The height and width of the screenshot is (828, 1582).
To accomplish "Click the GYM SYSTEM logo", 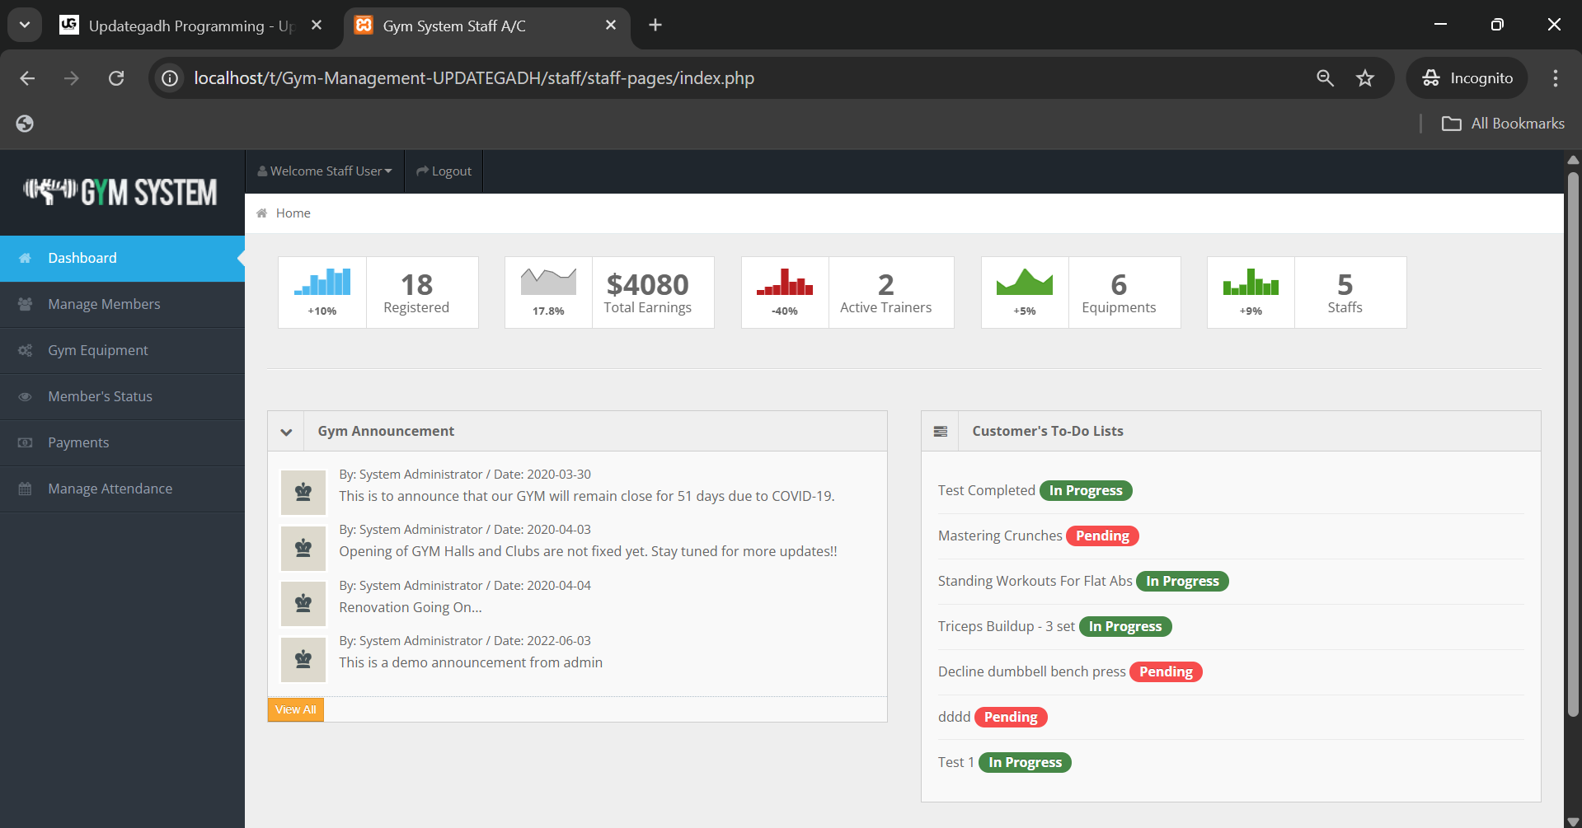I will [x=120, y=192].
